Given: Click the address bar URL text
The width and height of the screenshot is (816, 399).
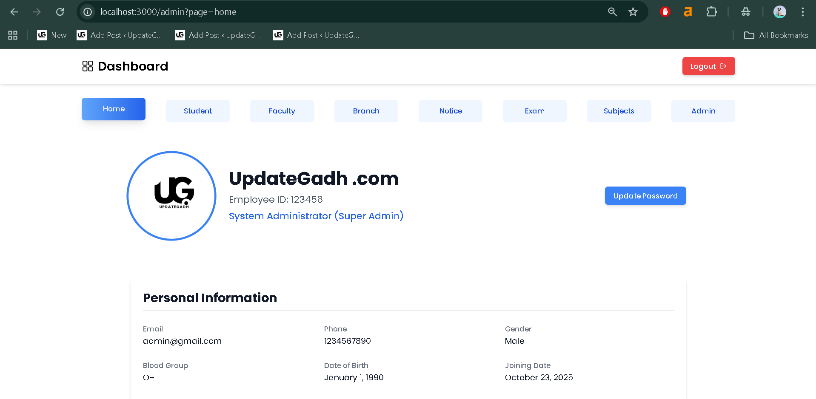Looking at the screenshot, I should 168,12.
